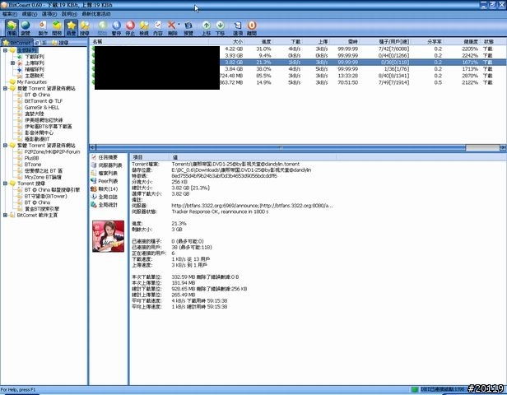
Task: Pause the task with the 暫停 toolbar icon
Action: tap(116, 28)
